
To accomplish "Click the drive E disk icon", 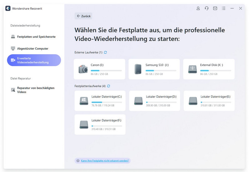I will pyautogui.click(x=193, y=101).
